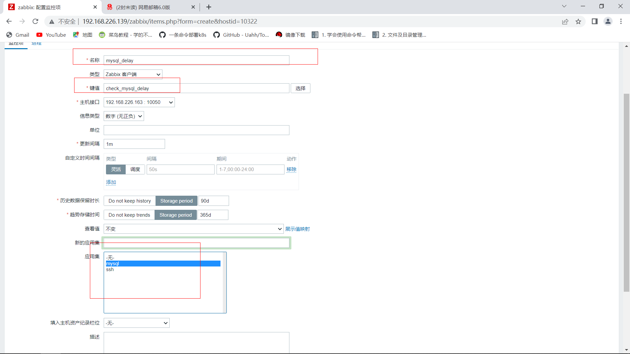Click the browser reload page icon
The image size is (630, 354).
click(x=35, y=22)
